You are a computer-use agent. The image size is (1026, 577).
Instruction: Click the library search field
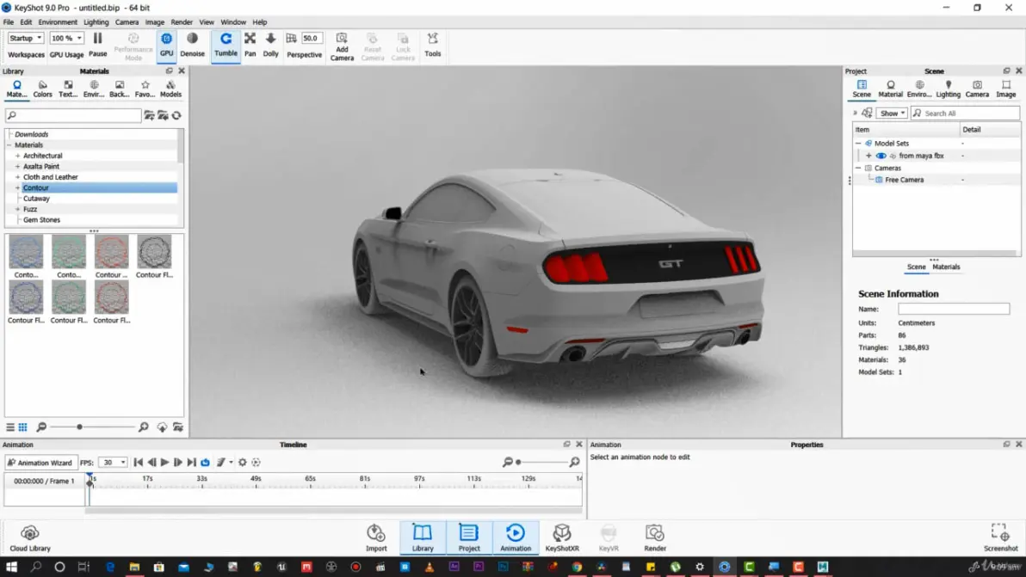pyautogui.click(x=73, y=116)
